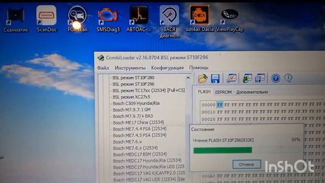Select Bosch ME7.4.4 PSA (J2534) entry
This screenshot has width=325, height=183.
coord(140,129)
